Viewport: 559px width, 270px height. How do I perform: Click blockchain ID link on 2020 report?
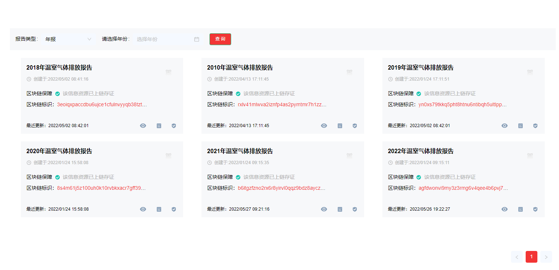pyautogui.click(x=101, y=188)
